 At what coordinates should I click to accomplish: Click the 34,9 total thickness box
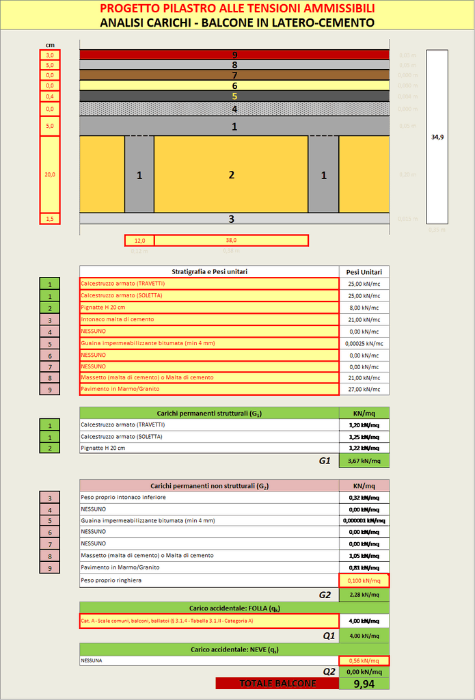(437, 137)
